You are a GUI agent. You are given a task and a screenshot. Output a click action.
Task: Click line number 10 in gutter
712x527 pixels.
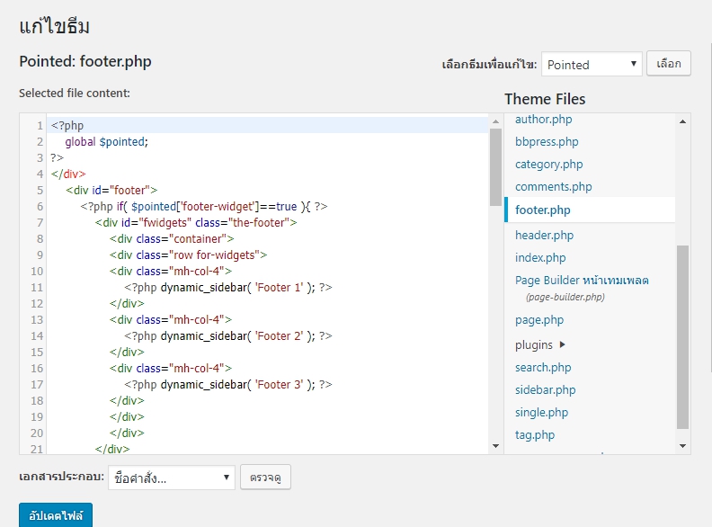click(x=37, y=272)
